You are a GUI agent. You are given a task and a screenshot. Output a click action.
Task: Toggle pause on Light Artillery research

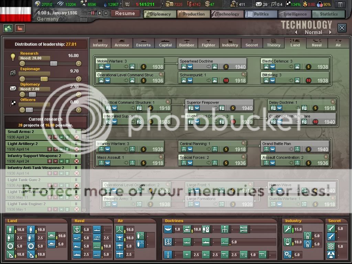(x=76, y=144)
